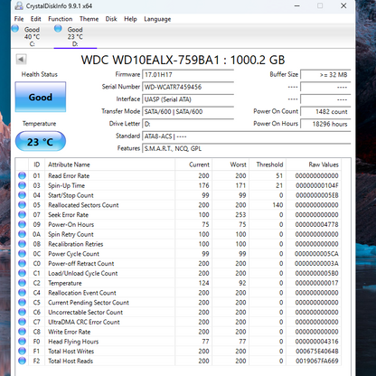The height and width of the screenshot is (376, 376).
Task: Click the Attribute Name column header
Action: point(110,164)
